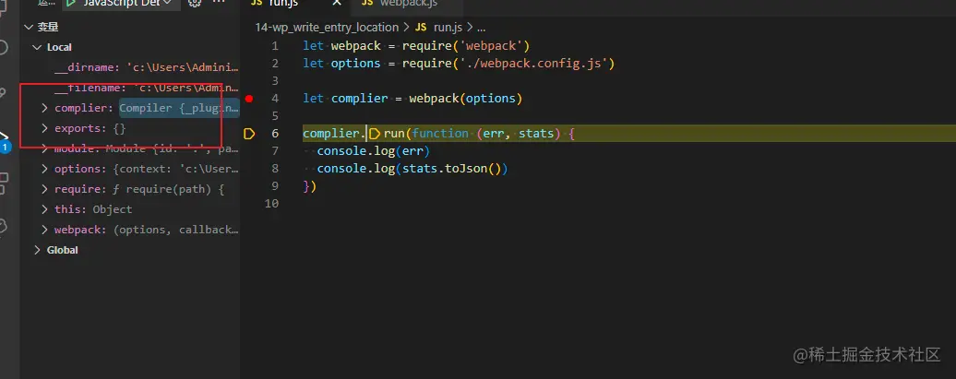This screenshot has width=956, height=379.
Task: Click the Module {id: '.' value
Action: pyautogui.click(x=173, y=148)
